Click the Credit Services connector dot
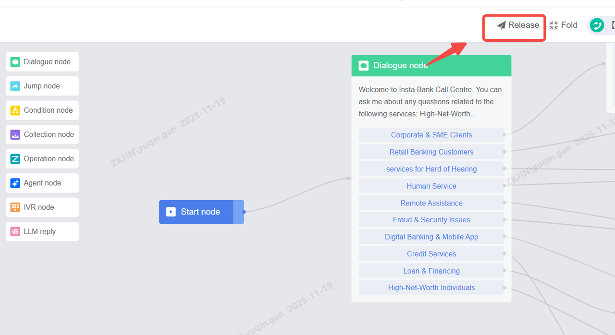The width and height of the screenshot is (615, 335). coord(504,254)
